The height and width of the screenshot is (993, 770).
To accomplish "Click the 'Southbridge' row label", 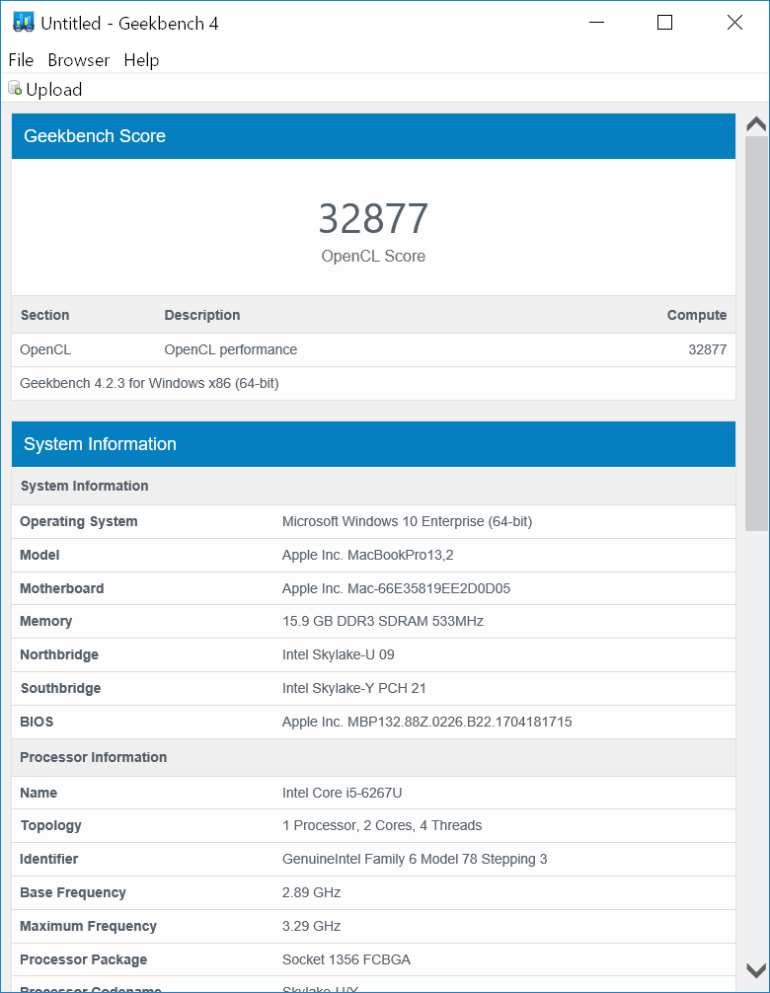I will (60, 688).
